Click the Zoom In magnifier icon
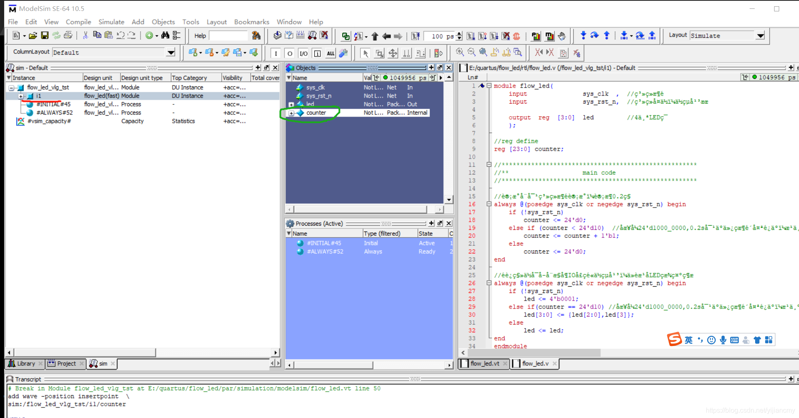This screenshot has height=418, width=799. [460, 52]
